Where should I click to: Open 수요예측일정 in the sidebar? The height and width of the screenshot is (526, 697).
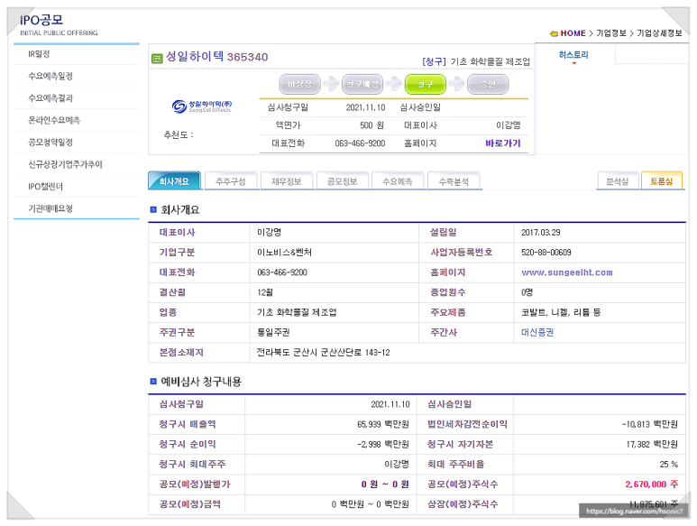pyautogui.click(x=50, y=76)
